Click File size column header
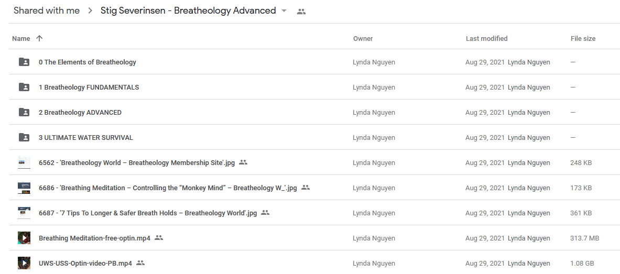Viewport: 620px width, 274px height. coord(583,38)
